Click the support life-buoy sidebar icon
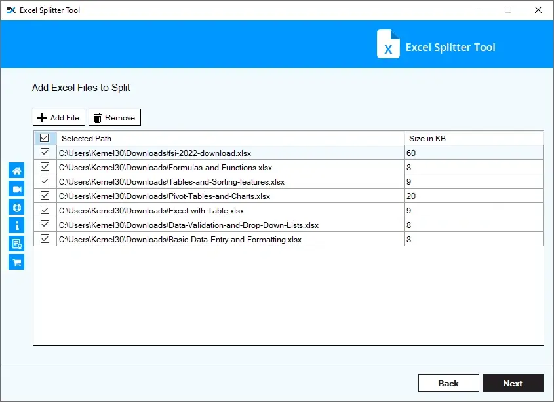Viewport: 554px width, 402px height. click(x=16, y=208)
